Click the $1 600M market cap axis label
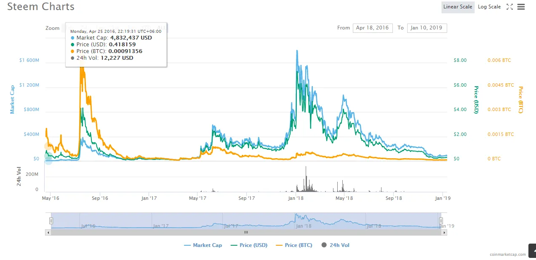The image size is (536, 260). 29,60
